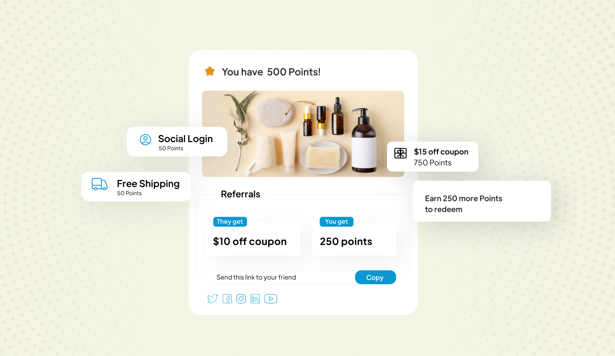
Task: Open the Facebook share icon
Action: pos(227,299)
